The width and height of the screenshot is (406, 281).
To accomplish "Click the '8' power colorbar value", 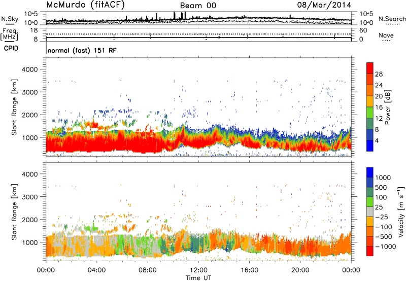I will coord(377,129).
